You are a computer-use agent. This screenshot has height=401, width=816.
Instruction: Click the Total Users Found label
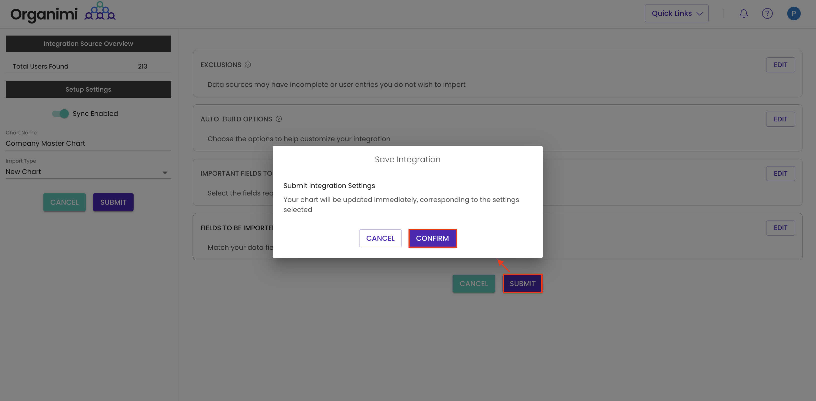tap(41, 66)
